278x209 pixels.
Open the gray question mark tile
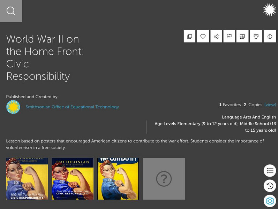tap(164, 179)
